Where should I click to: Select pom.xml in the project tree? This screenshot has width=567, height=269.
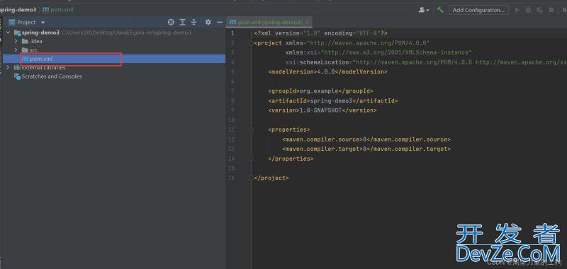coord(114,59)
